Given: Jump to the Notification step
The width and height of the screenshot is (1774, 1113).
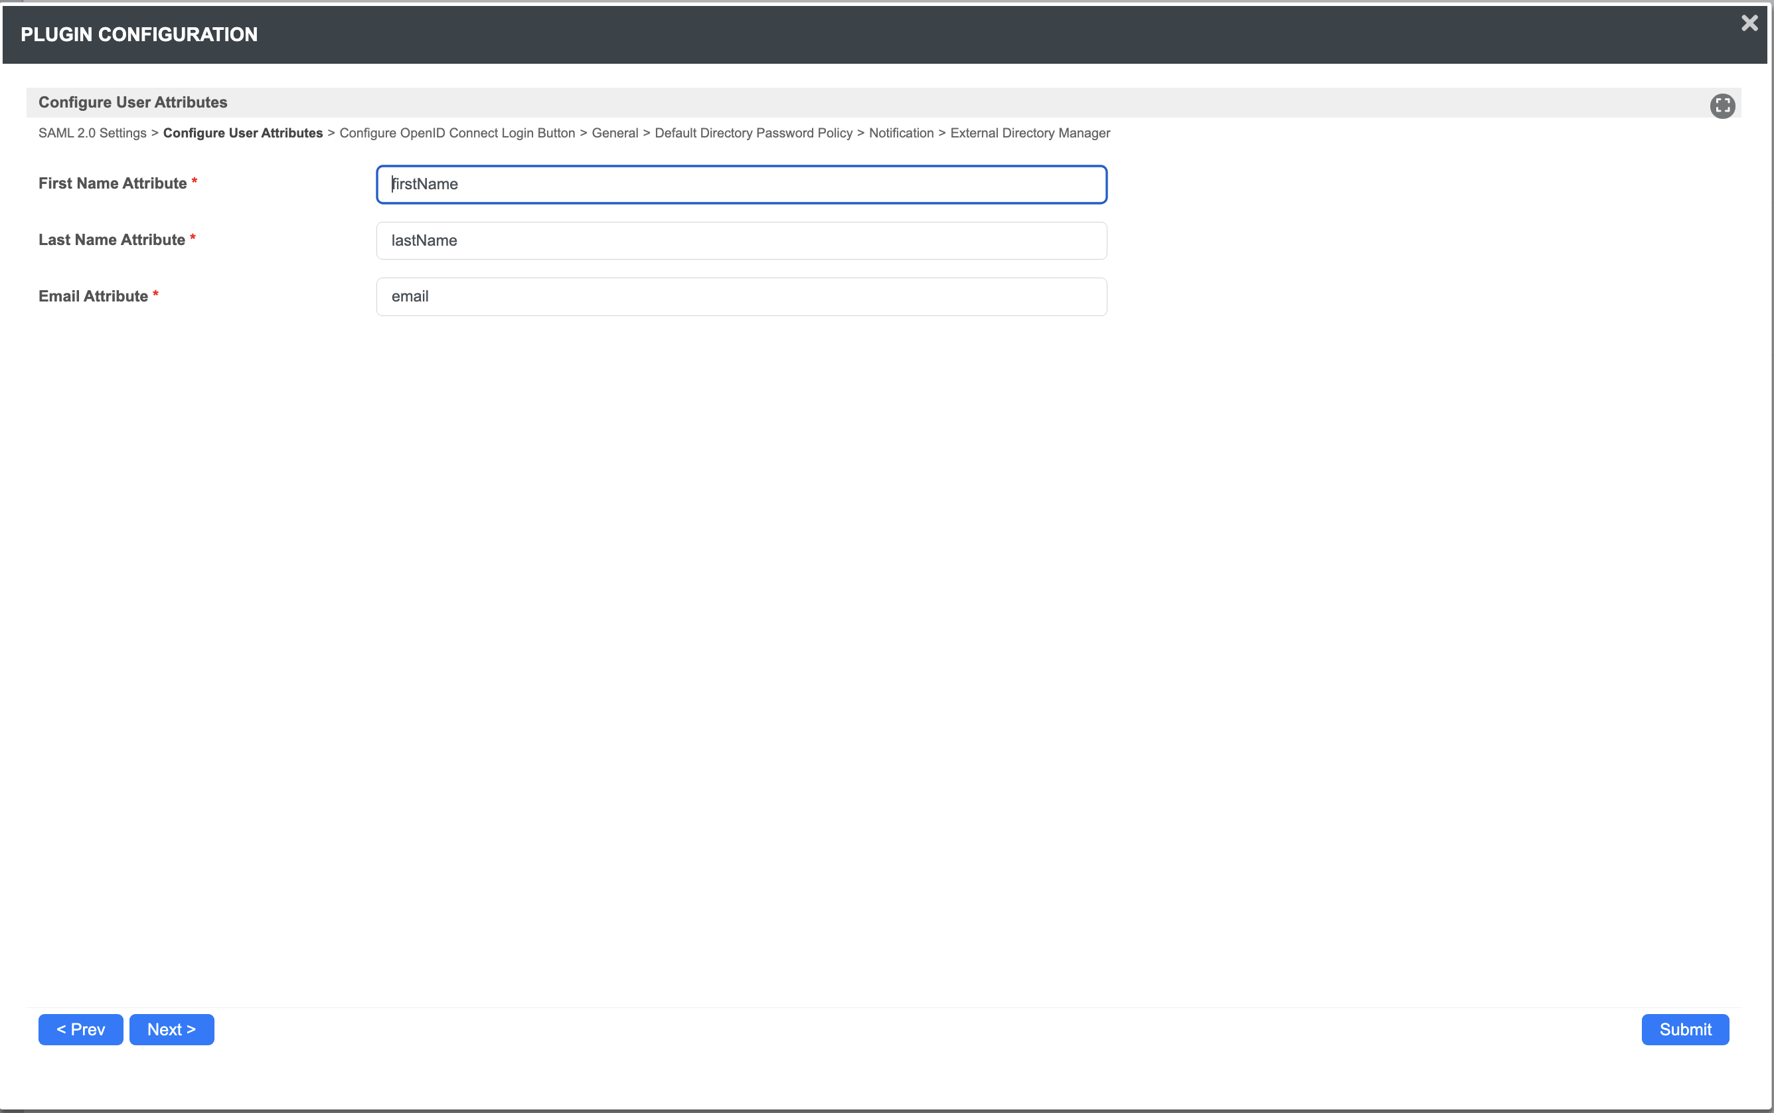Looking at the screenshot, I should point(901,133).
